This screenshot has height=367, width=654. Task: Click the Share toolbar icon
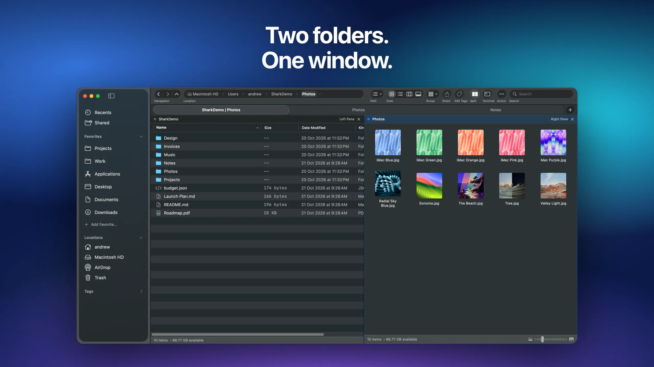tap(447, 94)
